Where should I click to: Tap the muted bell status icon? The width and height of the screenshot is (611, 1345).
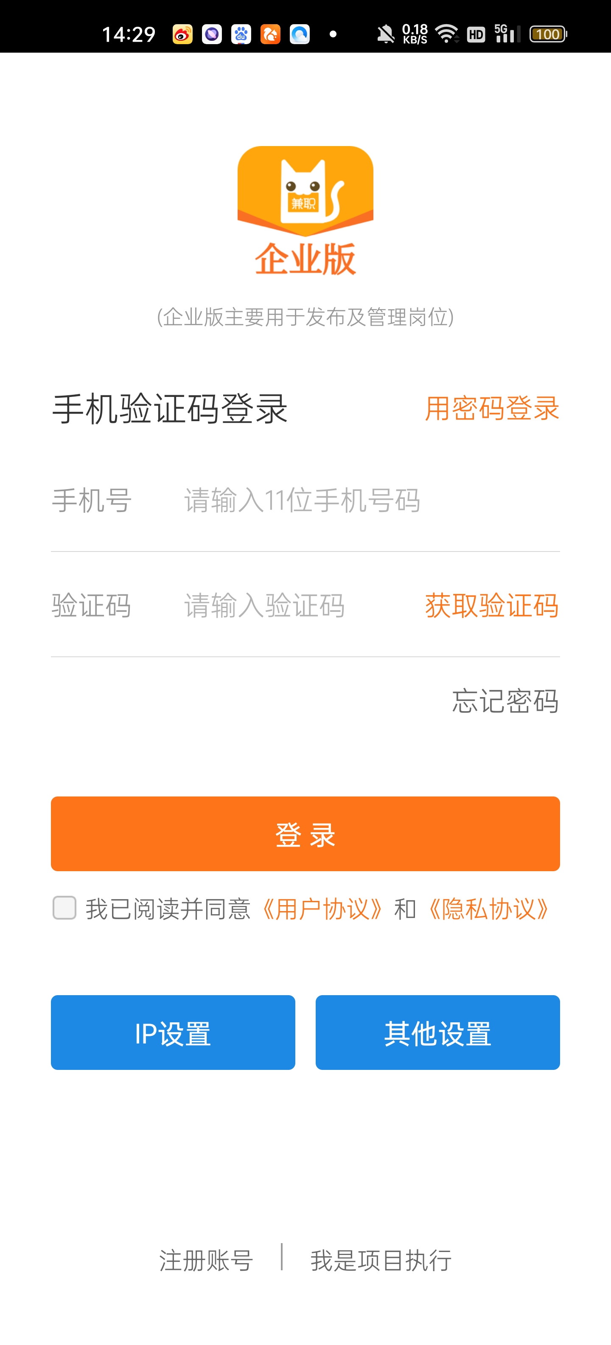pos(386,34)
